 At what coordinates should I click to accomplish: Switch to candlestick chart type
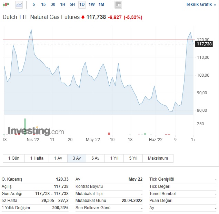coord(7,4)
